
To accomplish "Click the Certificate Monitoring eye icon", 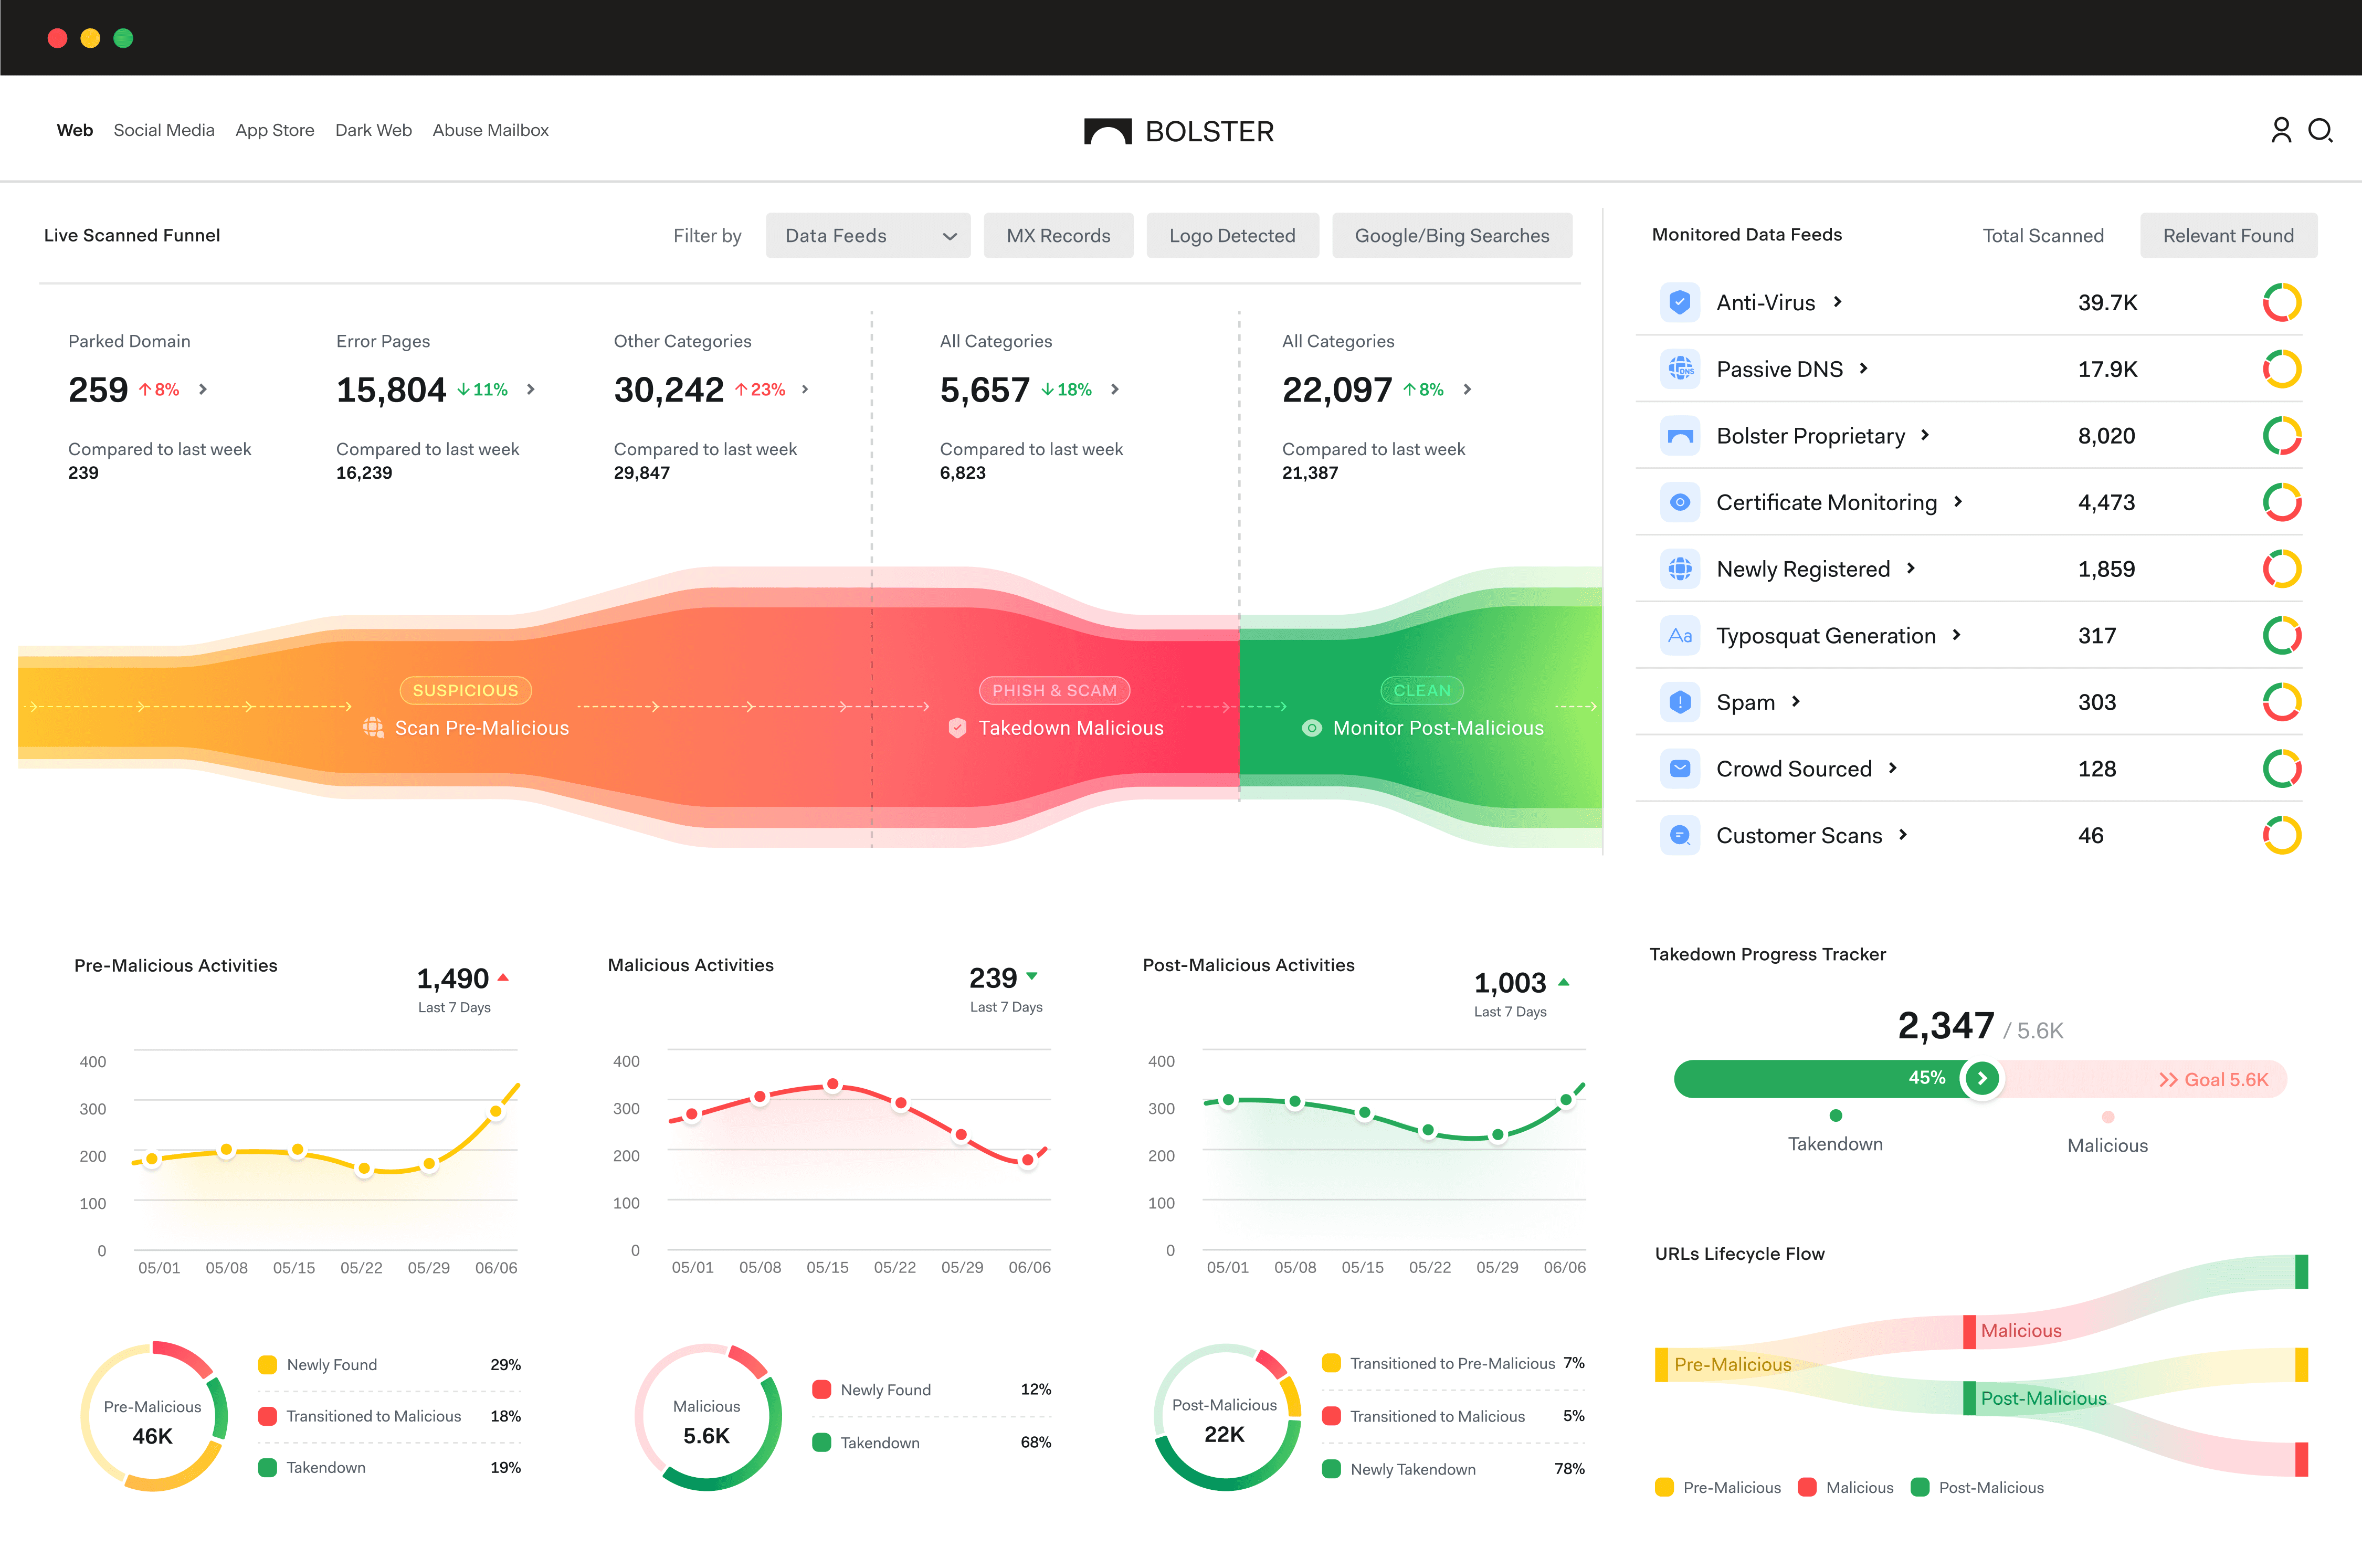I will tap(1680, 502).
